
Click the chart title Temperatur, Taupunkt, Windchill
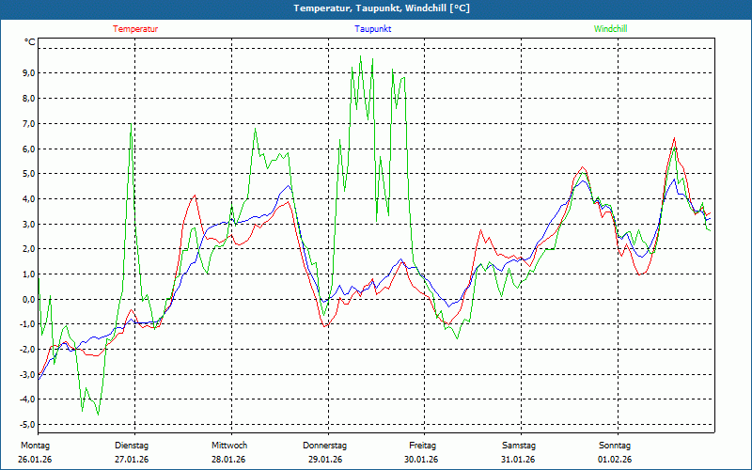pos(376,8)
